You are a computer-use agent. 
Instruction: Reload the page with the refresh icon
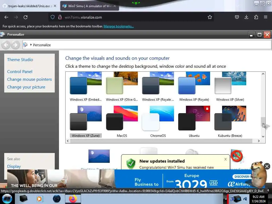click(x=25, y=17)
